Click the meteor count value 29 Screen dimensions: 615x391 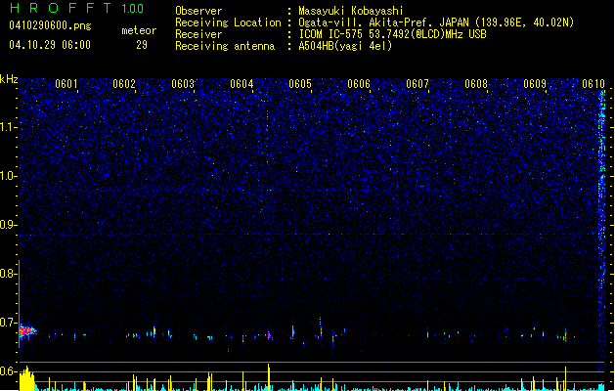142,45
